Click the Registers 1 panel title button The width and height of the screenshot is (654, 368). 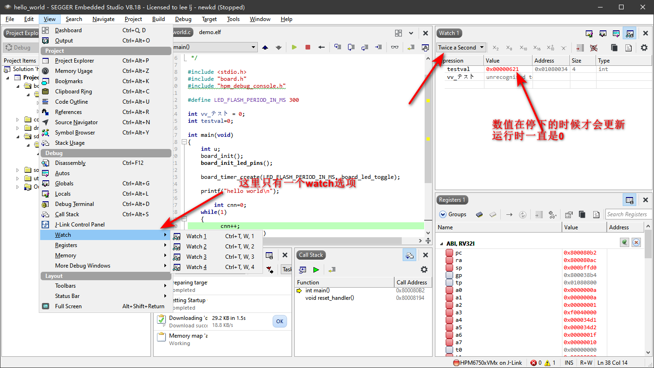[x=452, y=200]
